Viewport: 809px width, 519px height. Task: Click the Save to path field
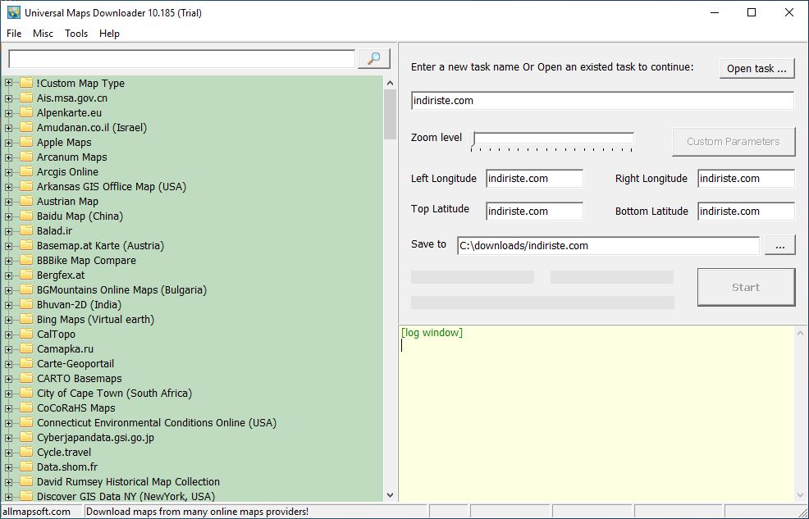(x=608, y=246)
